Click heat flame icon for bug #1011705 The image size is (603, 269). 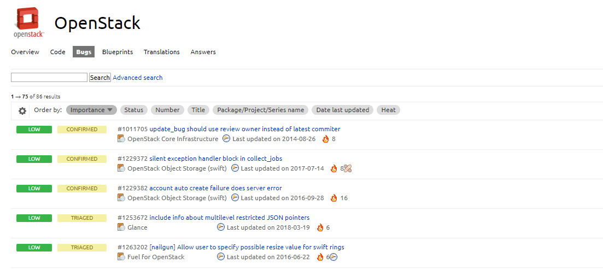point(326,139)
